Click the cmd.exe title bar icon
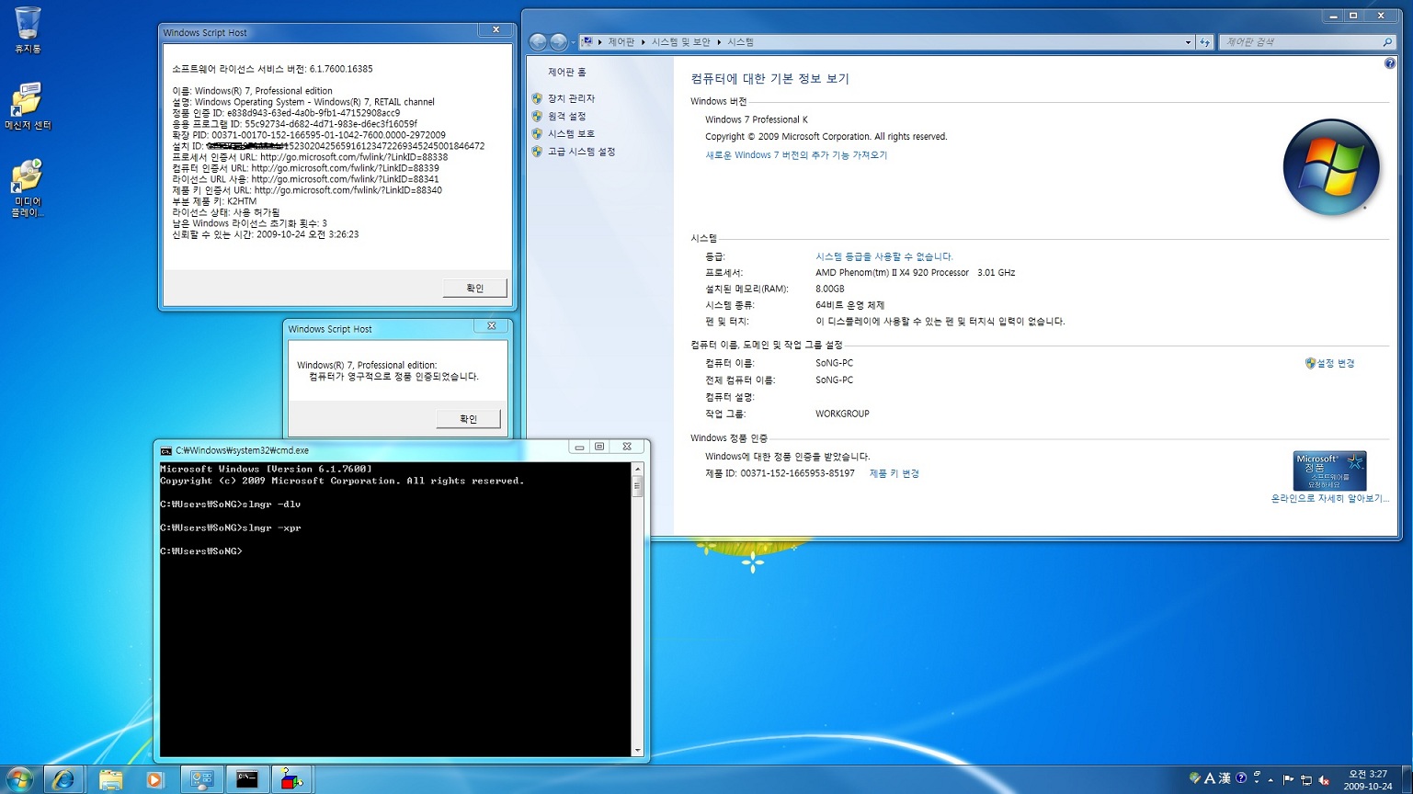This screenshot has height=794, width=1413. click(x=165, y=450)
